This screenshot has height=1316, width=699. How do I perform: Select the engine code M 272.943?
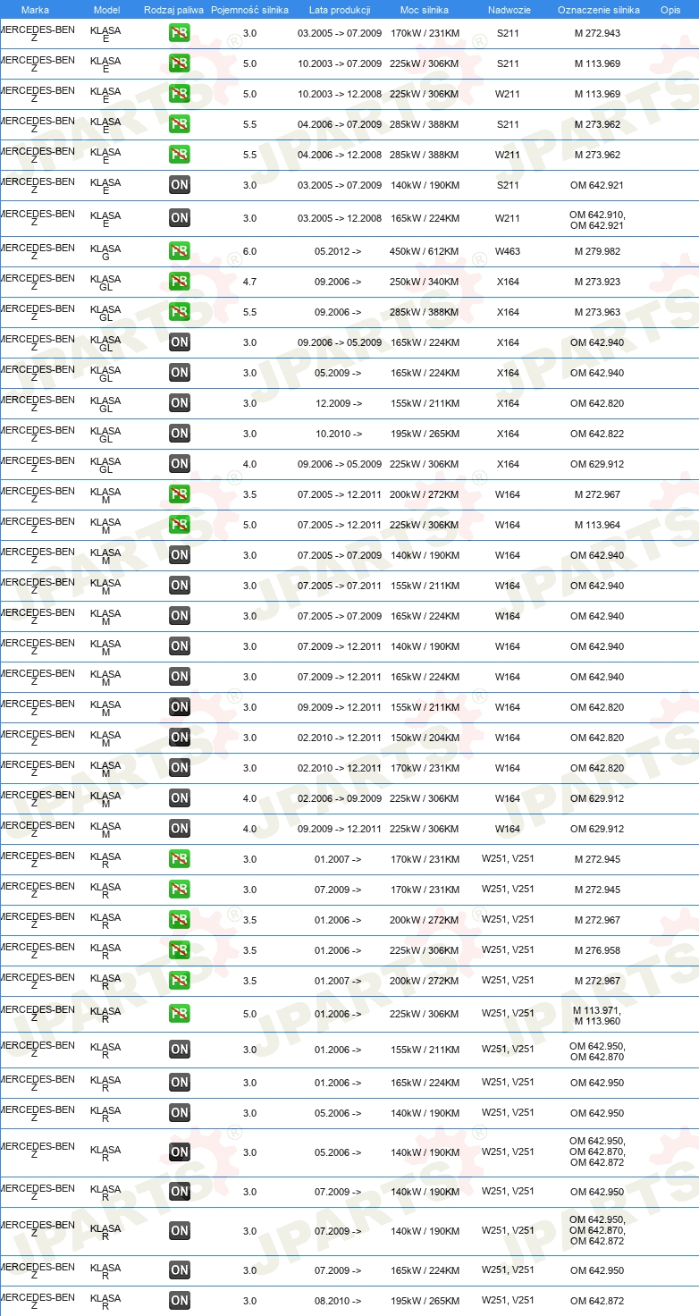coord(598,33)
